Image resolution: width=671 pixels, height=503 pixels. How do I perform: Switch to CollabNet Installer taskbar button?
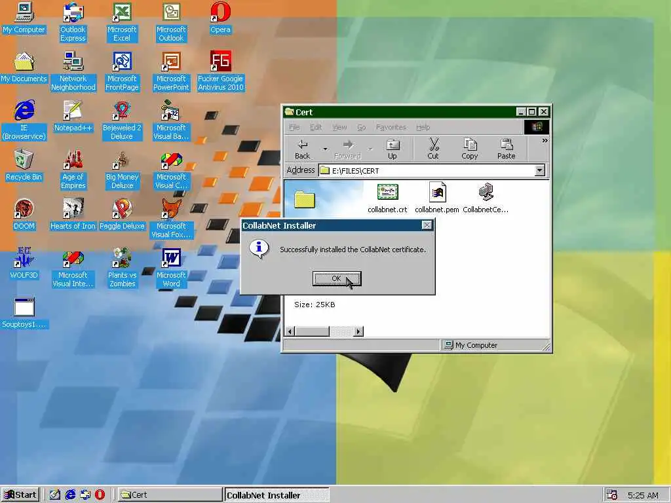pos(277,495)
